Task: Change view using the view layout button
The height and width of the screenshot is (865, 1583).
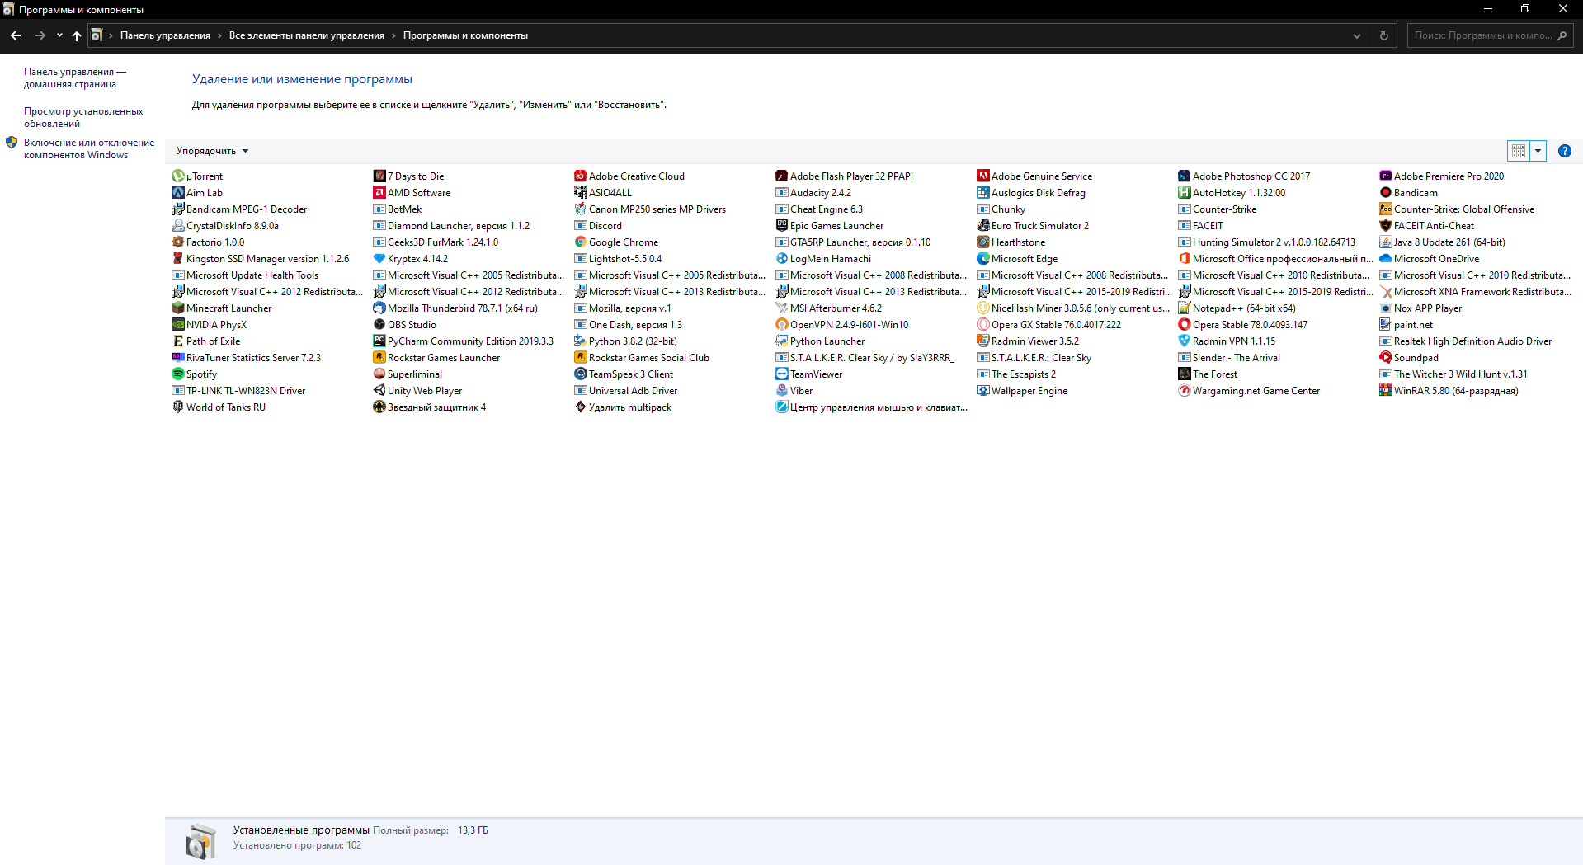Action: point(1518,151)
